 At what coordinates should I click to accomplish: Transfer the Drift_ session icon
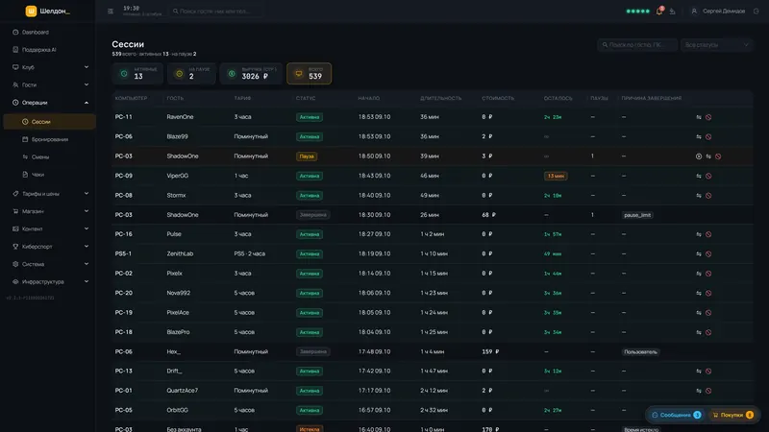tap(699, 372)
